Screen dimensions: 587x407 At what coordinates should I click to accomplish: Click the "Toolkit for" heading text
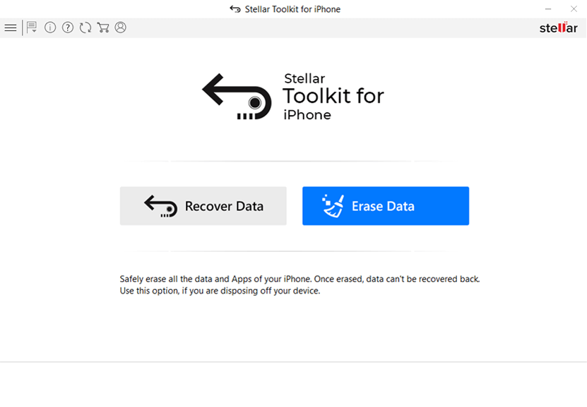[x=333, y=96]
